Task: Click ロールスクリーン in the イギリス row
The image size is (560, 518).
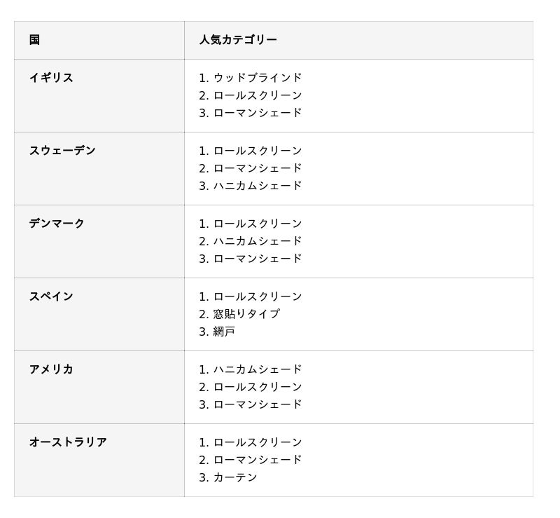Action: (x=258, y=95)
